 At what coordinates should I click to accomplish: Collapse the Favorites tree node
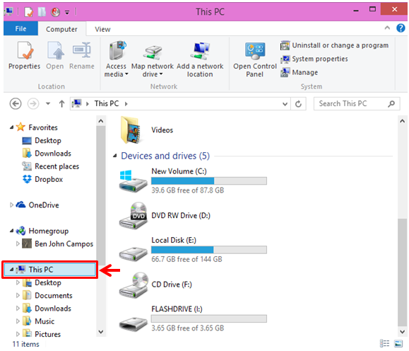point(11,127)
